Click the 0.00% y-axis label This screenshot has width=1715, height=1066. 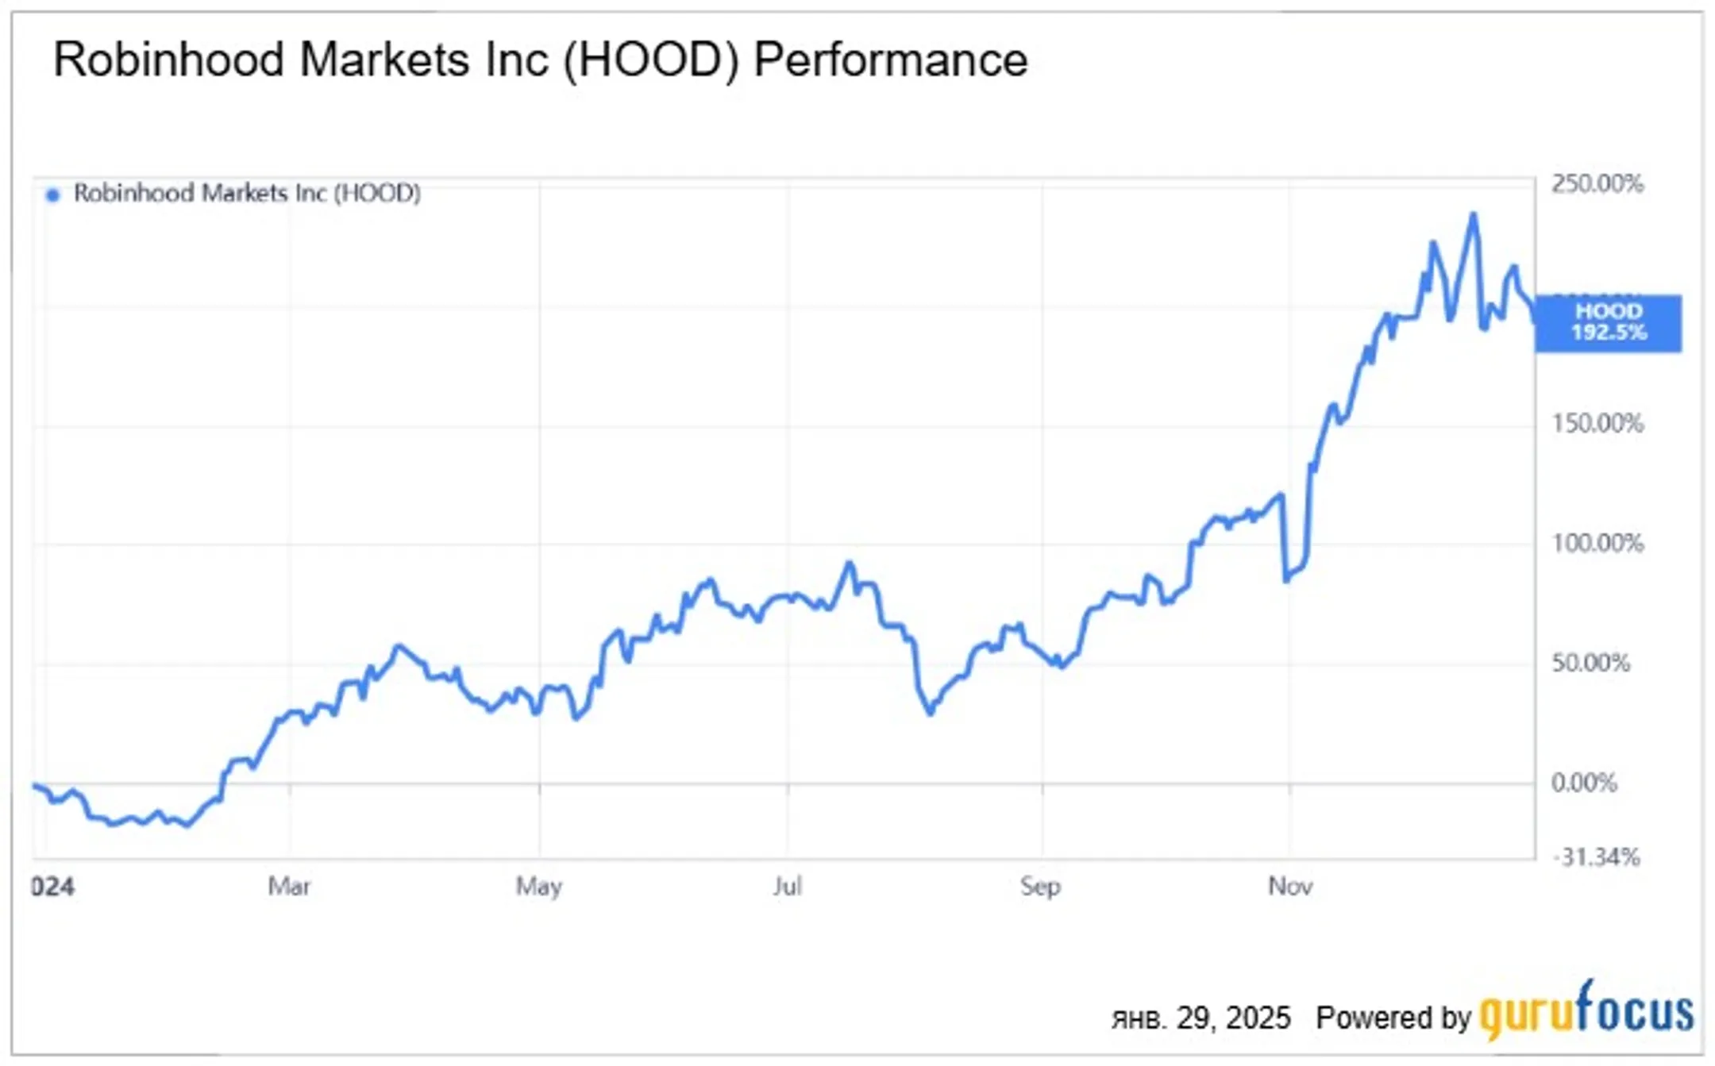(1584, 783)
